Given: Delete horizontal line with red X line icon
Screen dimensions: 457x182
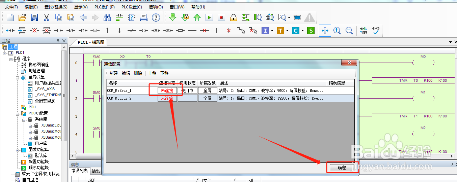Looking at the screenshot, I should [204, 31].
